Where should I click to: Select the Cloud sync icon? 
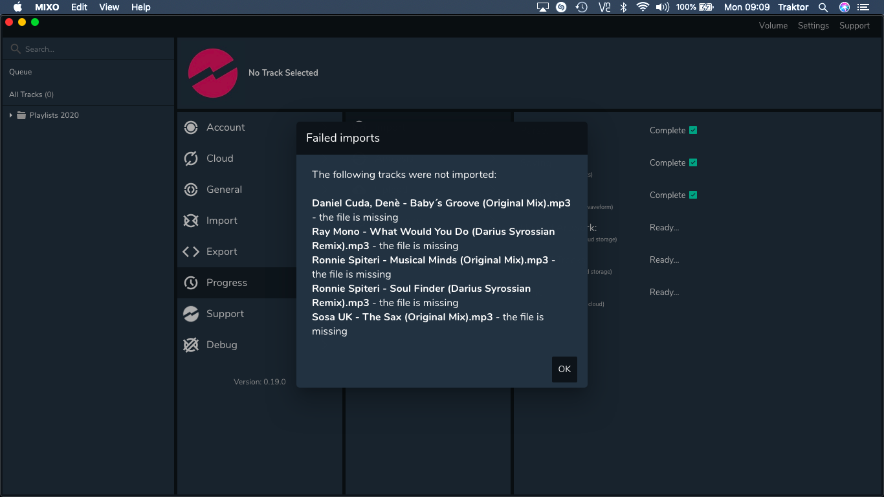tap(191, 159)
